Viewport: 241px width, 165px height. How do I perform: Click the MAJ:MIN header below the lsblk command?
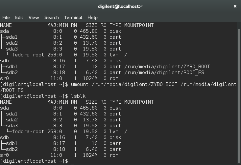click(x=58, y=102)
